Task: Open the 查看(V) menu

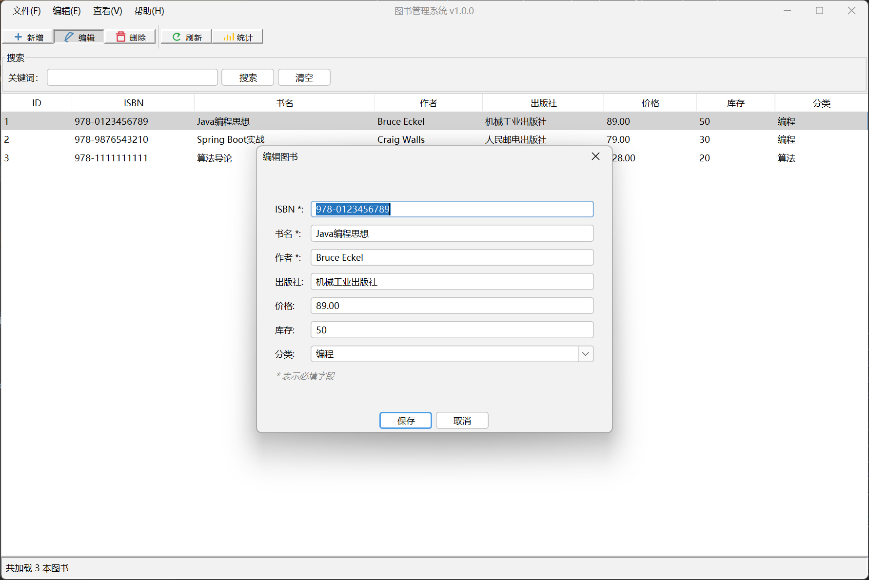Action: coord(108,11)
